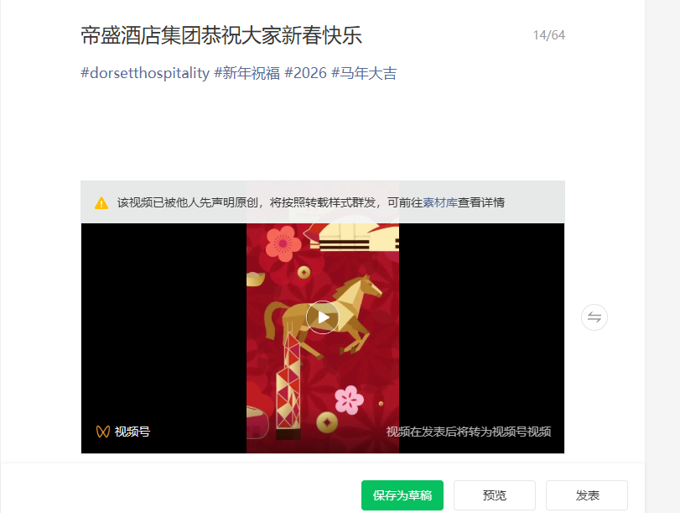The image size is (680, 513).
Task: Select the #马年大吉 hashtag
Action: pos(364,73)
